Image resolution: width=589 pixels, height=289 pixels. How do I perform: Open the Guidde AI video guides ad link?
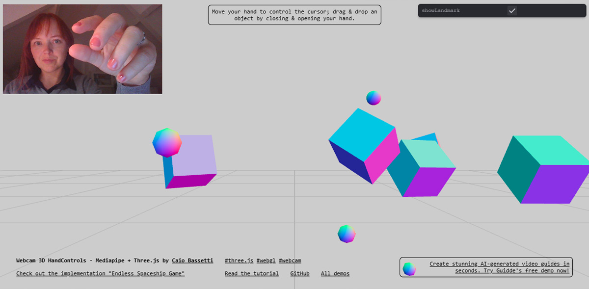coord(499,267)
